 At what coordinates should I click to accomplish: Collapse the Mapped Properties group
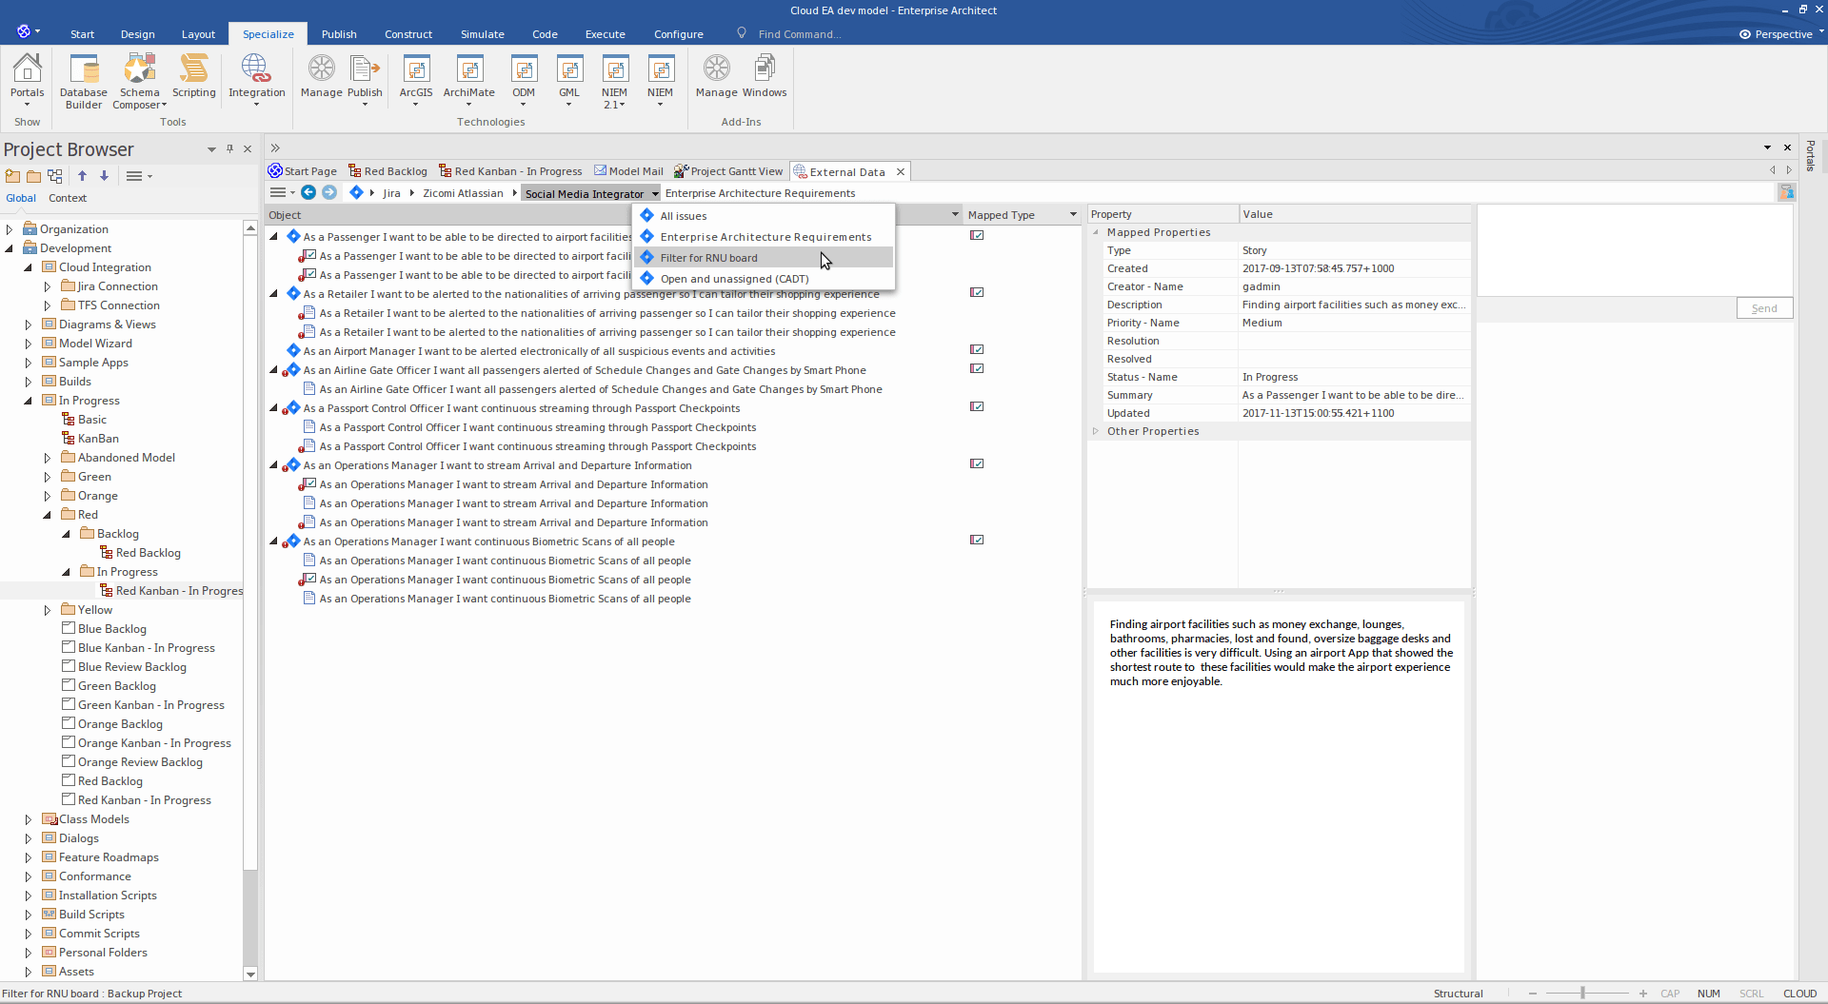1096,232
